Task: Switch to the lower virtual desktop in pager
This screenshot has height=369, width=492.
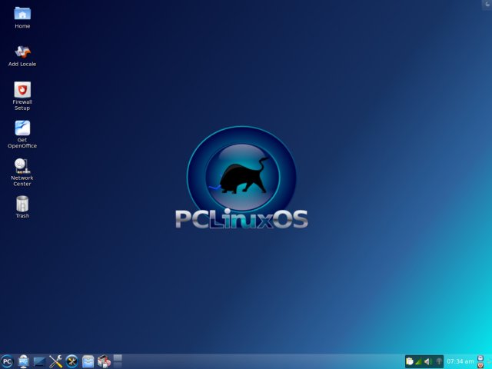Action: point(118,365)
